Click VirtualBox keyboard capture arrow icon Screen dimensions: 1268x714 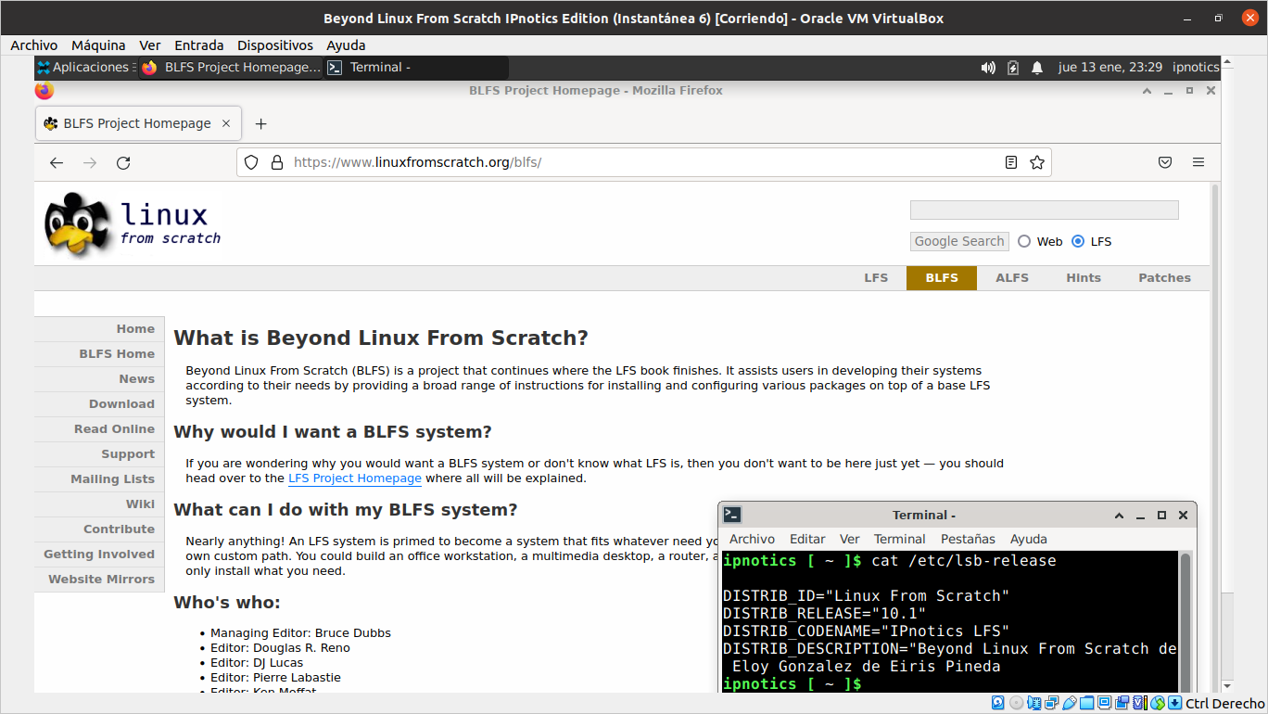click(x=1174, y=703)
